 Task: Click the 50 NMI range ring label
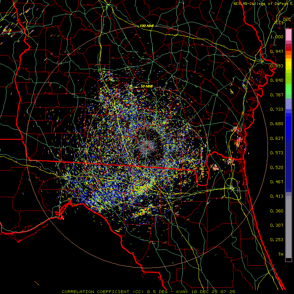[x=147, y=86]
